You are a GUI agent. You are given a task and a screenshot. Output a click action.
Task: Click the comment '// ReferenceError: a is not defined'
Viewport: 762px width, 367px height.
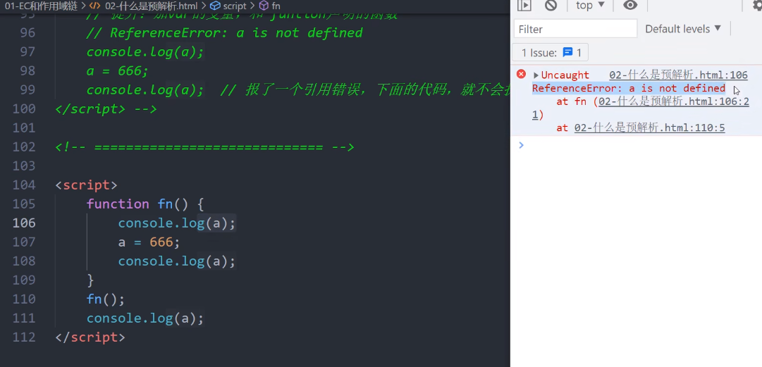point(225,32)
